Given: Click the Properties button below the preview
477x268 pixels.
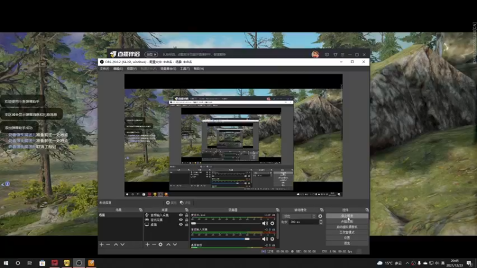Looking at the screenshot, I should pyautogui.click(x=171, y=202).
